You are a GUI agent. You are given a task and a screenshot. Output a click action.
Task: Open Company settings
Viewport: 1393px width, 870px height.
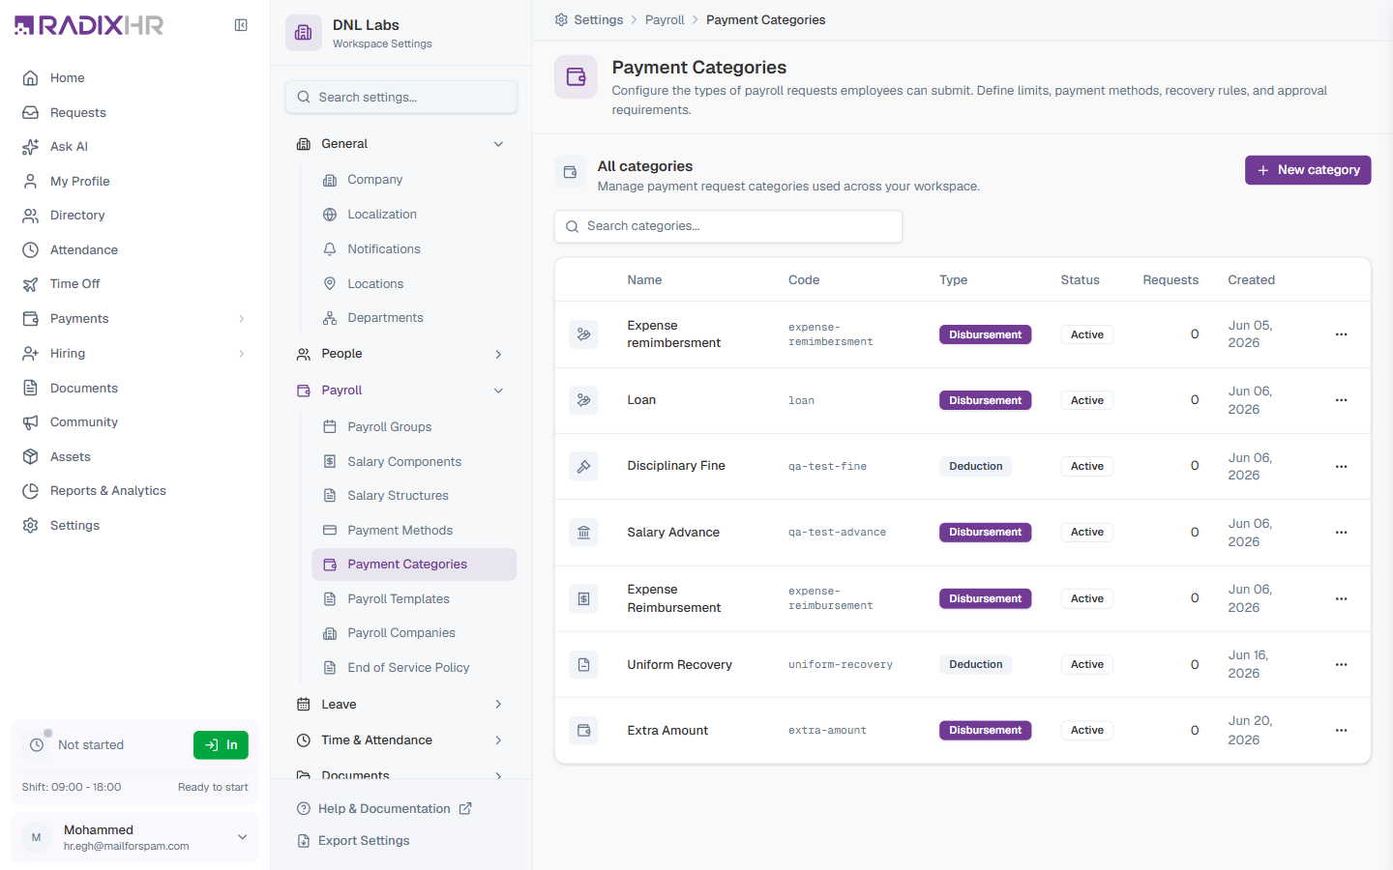pyautogui.click(x=414, y=180)
